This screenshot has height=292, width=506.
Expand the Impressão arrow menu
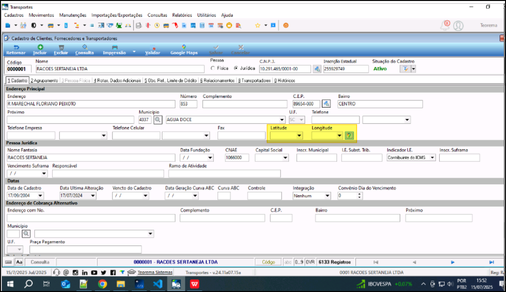pos(134,51)
